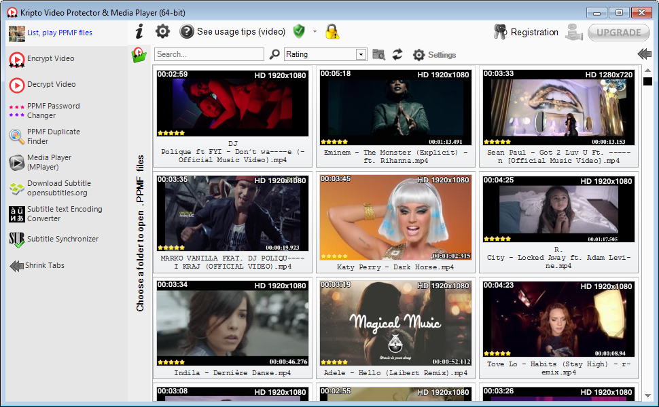Click filename text "Katy Perry - Dark Horse.mp4"
Screen dimensions: 659x407
coord(395,267)
